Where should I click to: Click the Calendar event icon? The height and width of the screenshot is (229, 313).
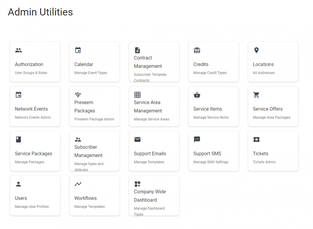coord(78,50)
